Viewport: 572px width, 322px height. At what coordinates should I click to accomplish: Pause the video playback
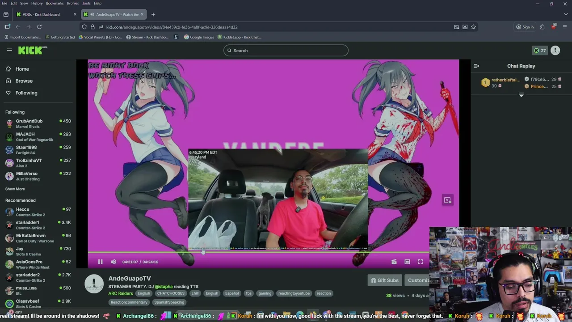coord(100,262)
